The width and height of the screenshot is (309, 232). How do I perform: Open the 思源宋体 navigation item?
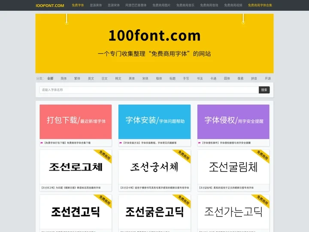[x=114, y=5]
